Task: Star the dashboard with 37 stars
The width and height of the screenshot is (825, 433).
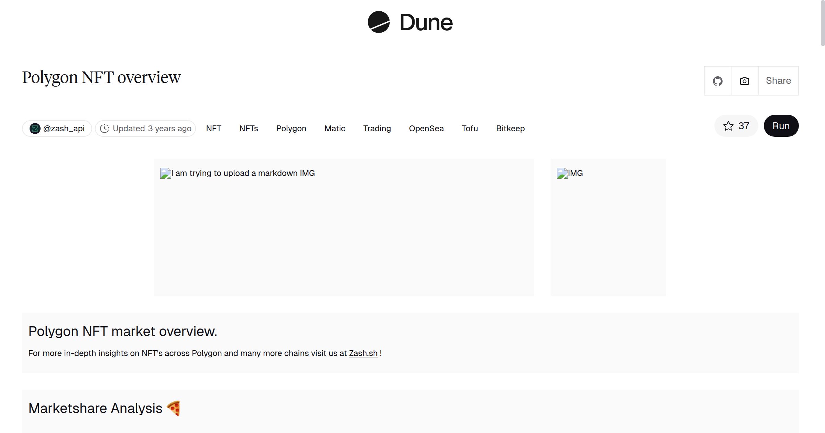Action: tap(736, 126)
